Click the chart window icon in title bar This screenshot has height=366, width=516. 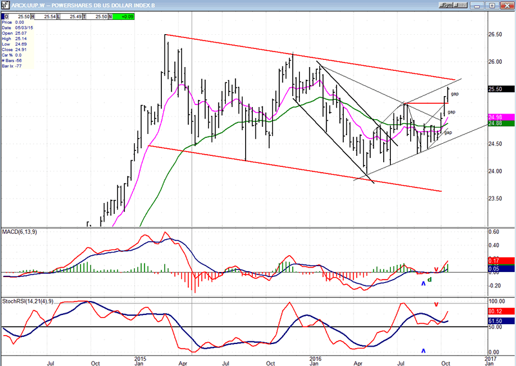click(x=5, y=4)
